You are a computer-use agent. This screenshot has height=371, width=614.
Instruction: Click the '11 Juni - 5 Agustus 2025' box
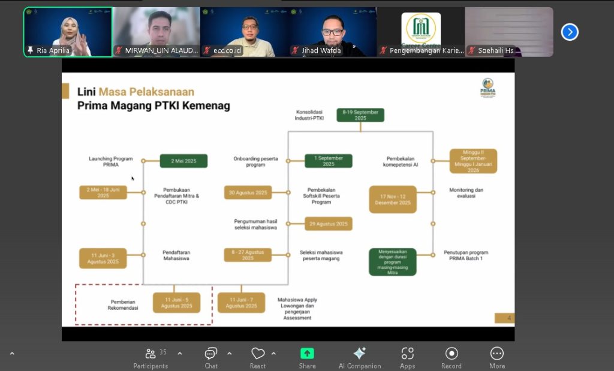[x=177, y=303]
